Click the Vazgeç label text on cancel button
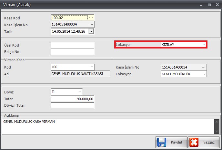Viewport: 222px width, 150px height. pos(209,142)
